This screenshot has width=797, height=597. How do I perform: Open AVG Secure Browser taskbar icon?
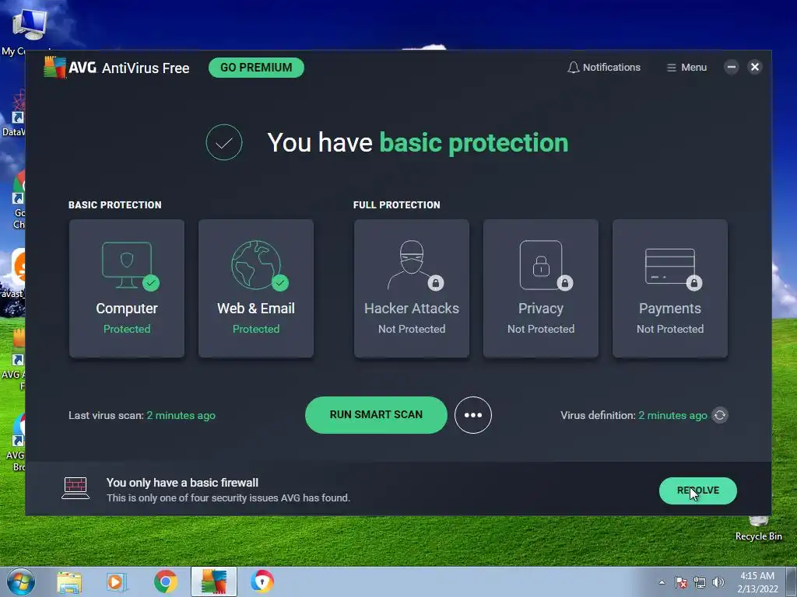pyautogui.click(x=262, y=581)
